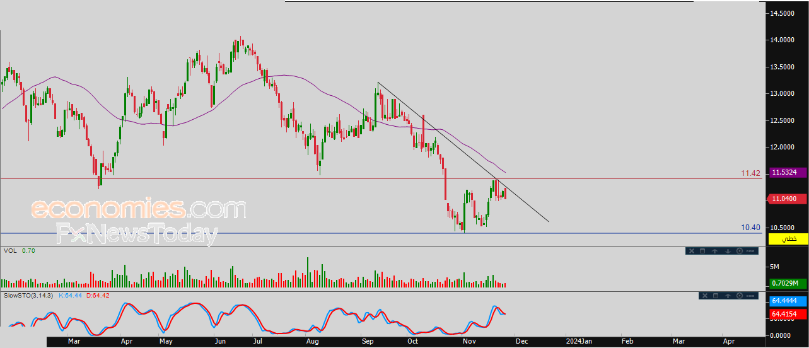This screenshot has width=809, height=348.
Task: Click the 2024Jan date on time axis
Action: (x=578, y=341)
